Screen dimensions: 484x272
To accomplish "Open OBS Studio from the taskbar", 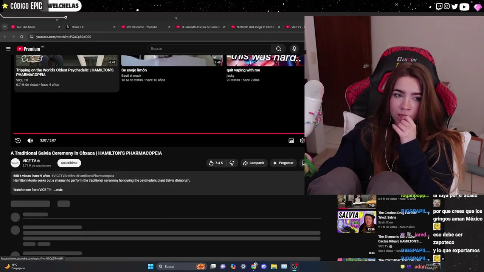I will pyautogui.click(x=294, y=266).
